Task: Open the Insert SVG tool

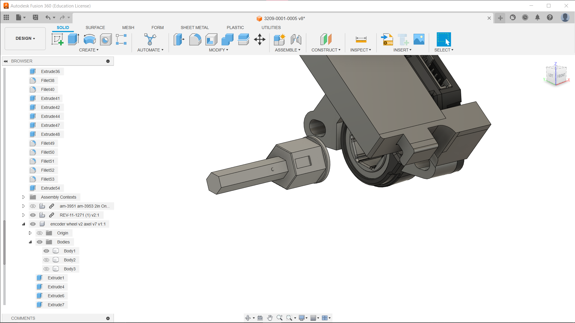Action: [x=387, y=39]
